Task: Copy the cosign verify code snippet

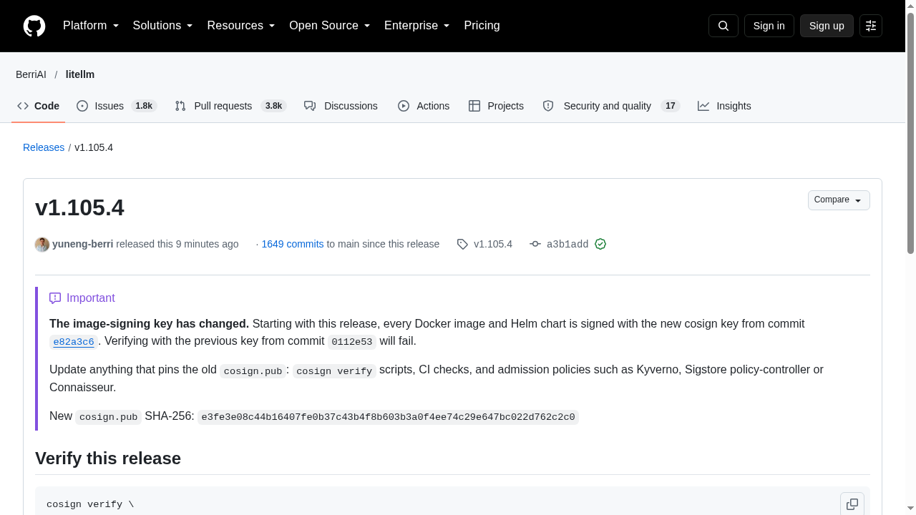Action: pos(852,504)
